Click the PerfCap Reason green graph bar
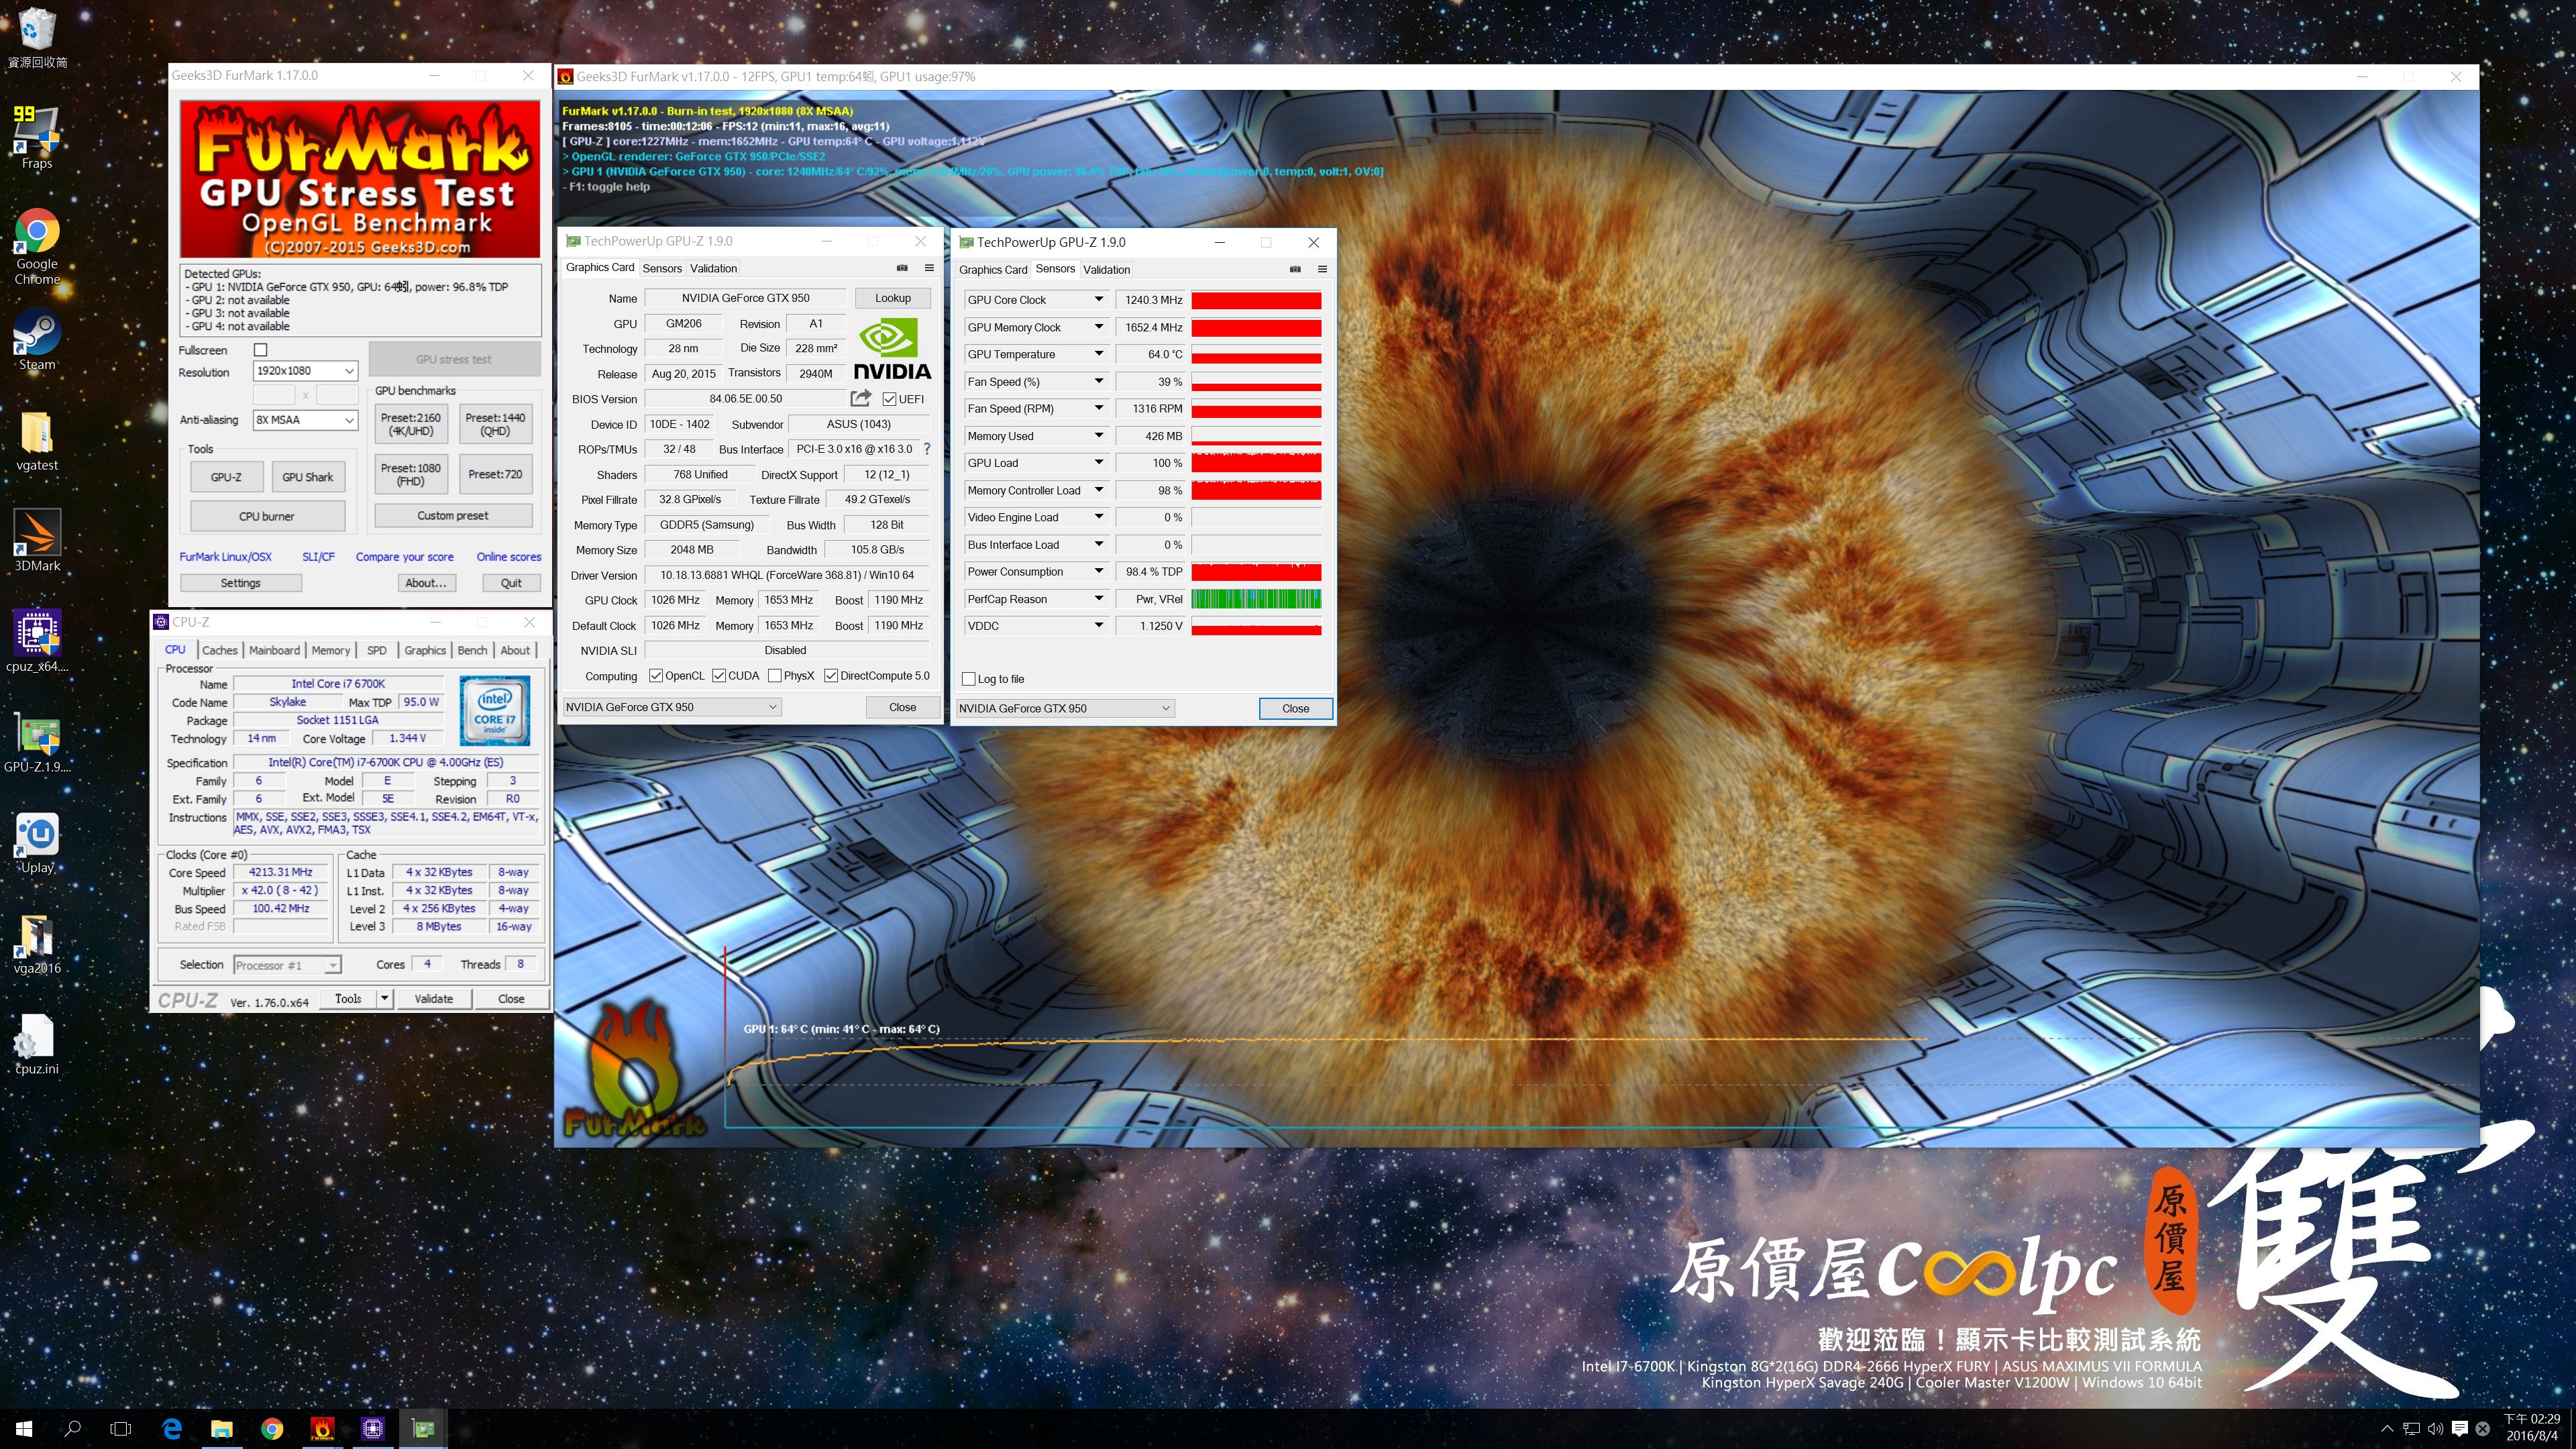The image size is (2576, 1449). pos(1256,599)
